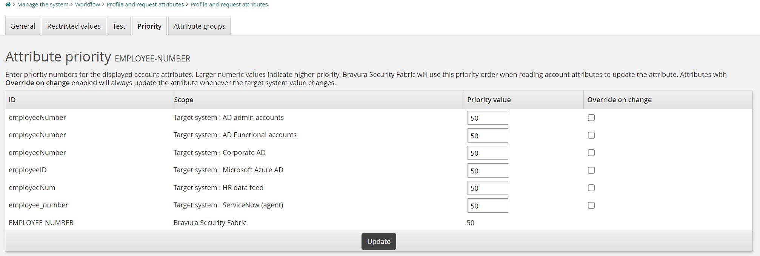Select priority input for Microsoft Azure AD
The width and height of the screenshot is (760, 256).
[488, 170]
